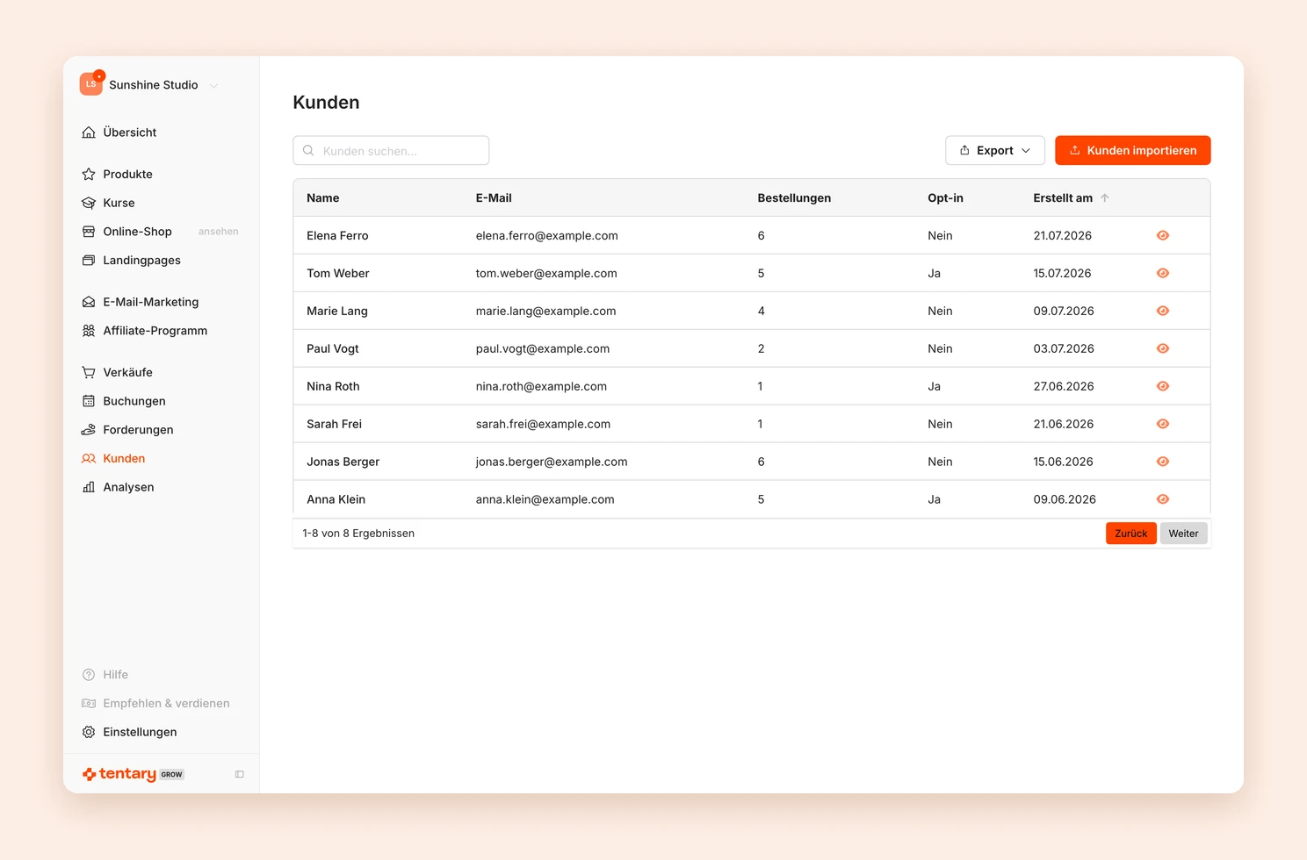View Tom Weber's details via eye icon
1307x860 pixels.
1163,273
